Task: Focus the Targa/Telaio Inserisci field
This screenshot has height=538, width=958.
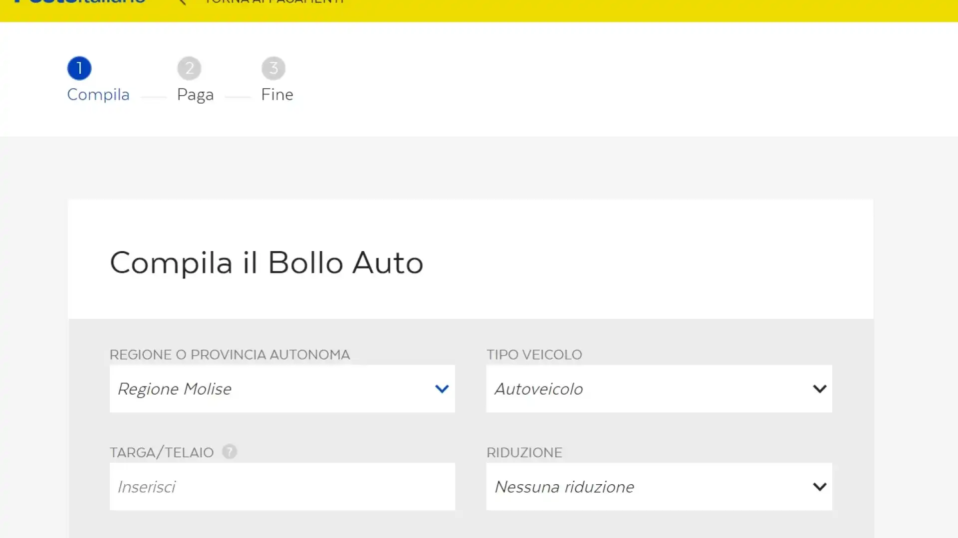Action: click(x=282, y=487)
